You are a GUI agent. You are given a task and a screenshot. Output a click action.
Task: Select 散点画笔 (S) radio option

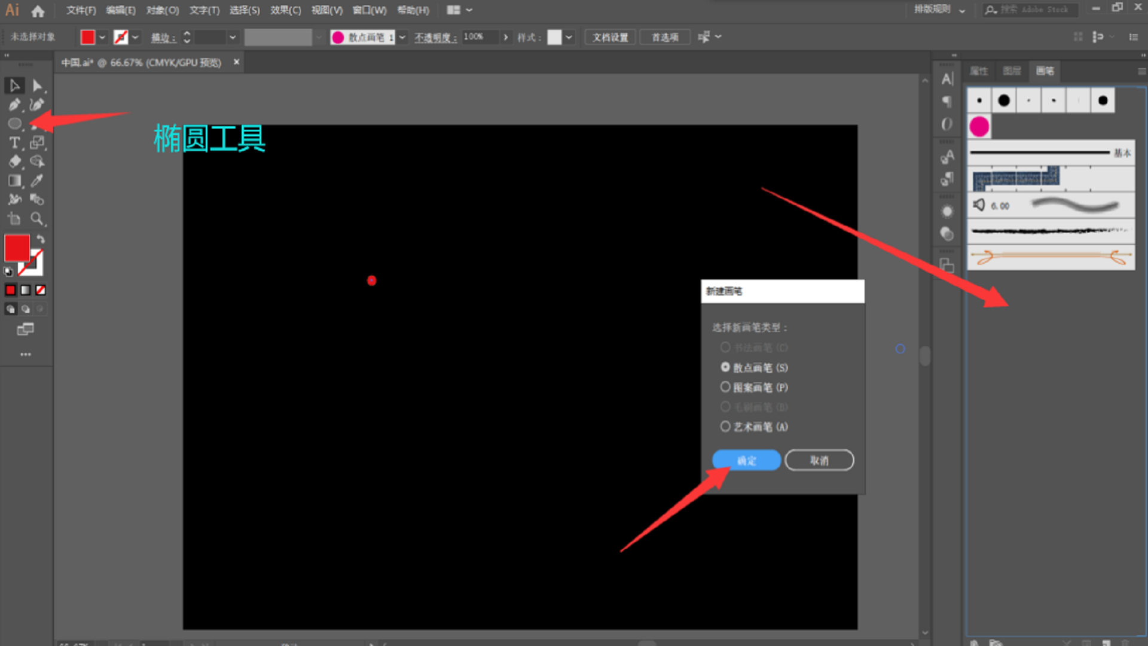click(x=725, y=367)
